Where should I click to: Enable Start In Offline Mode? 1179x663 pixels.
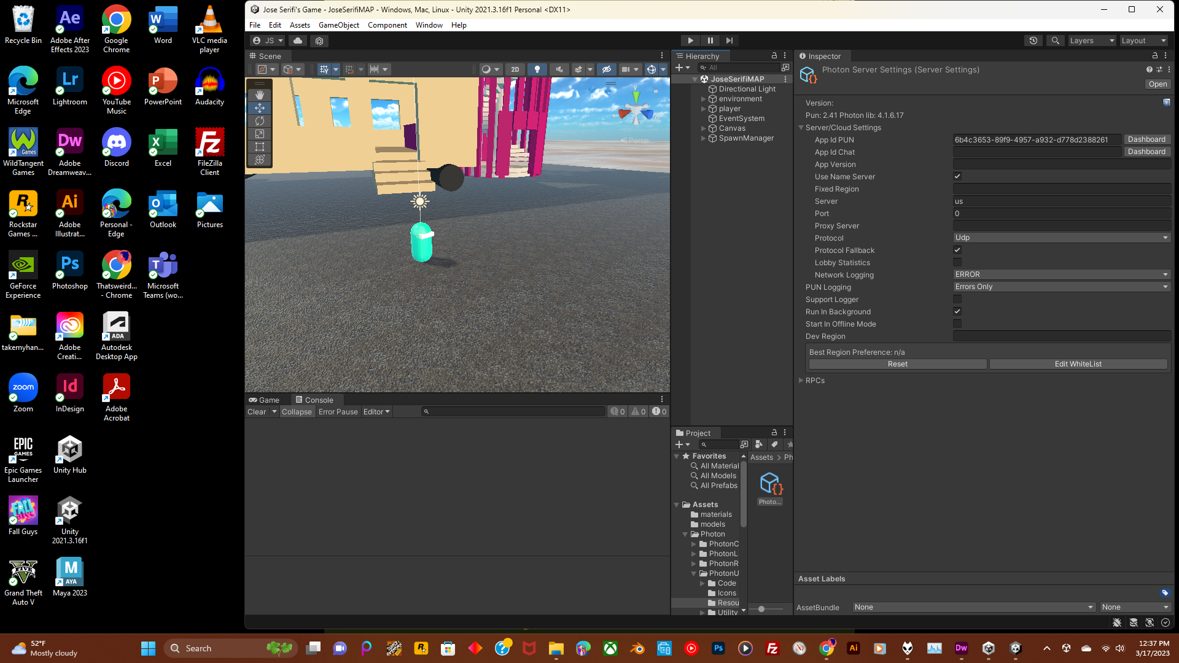957,324
